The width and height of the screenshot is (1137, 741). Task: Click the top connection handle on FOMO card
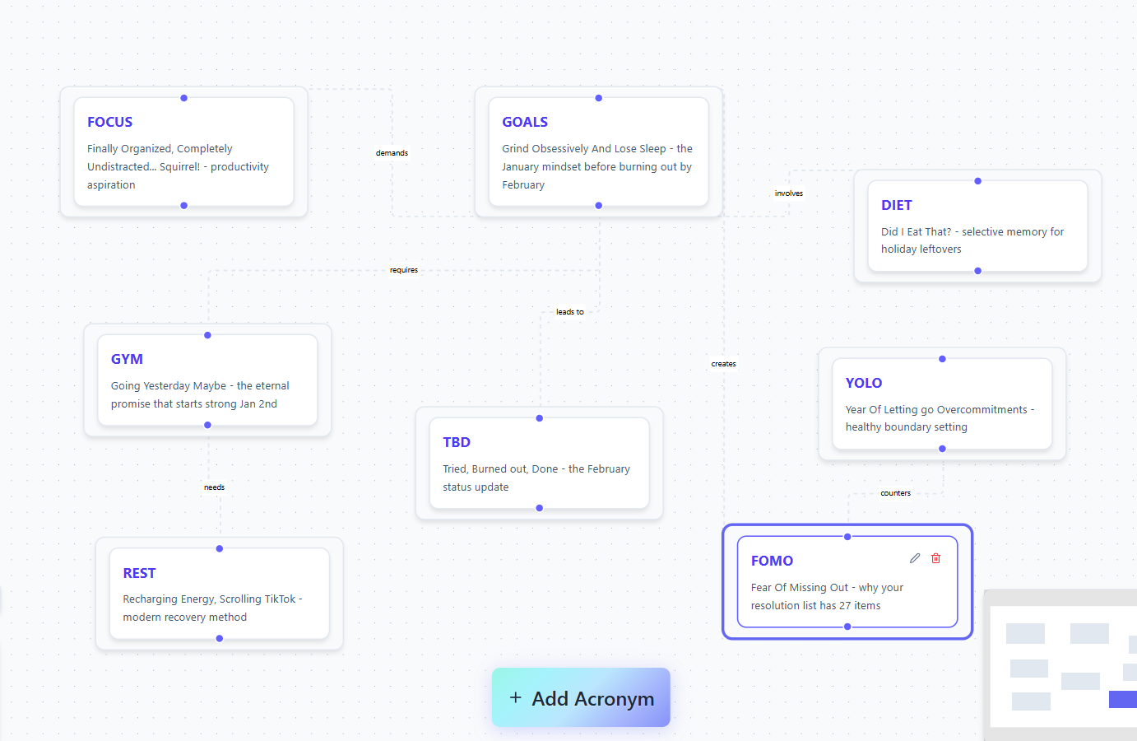click(x=847, y=536)
